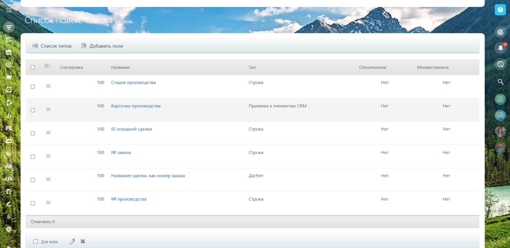Click the 'Да/Нет' type cell
The height and width of the screenshot is (248, 510).
256,176
